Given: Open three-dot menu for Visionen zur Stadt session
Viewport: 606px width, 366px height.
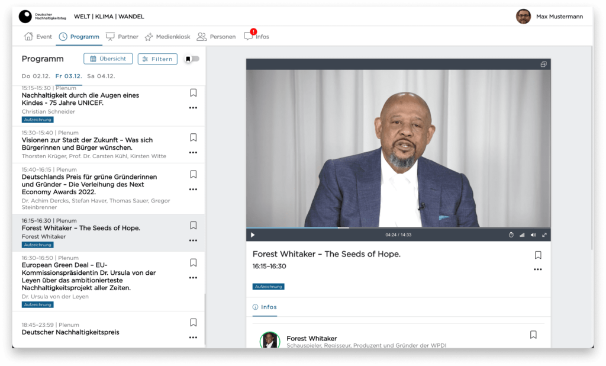Looking at the screenshot, I should coord(193,152).
